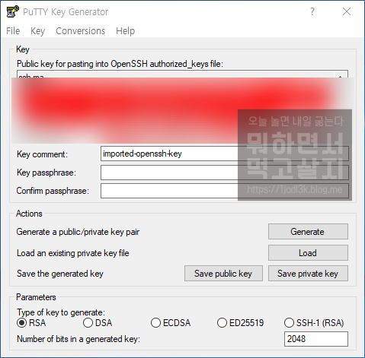Image resolution: width=365 pixels, height=358 pixels.
Task: Click 'Public key for pasting' label
Action: click(120, 64)
